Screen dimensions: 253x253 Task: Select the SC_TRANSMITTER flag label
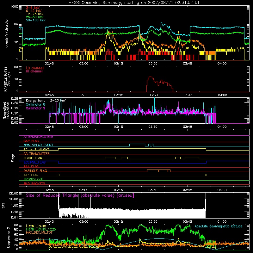tap(37, 154)
